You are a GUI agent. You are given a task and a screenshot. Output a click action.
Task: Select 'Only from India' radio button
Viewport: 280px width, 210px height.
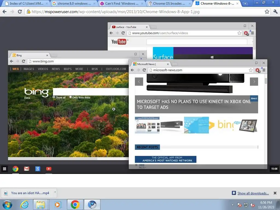tap(71, 97)
